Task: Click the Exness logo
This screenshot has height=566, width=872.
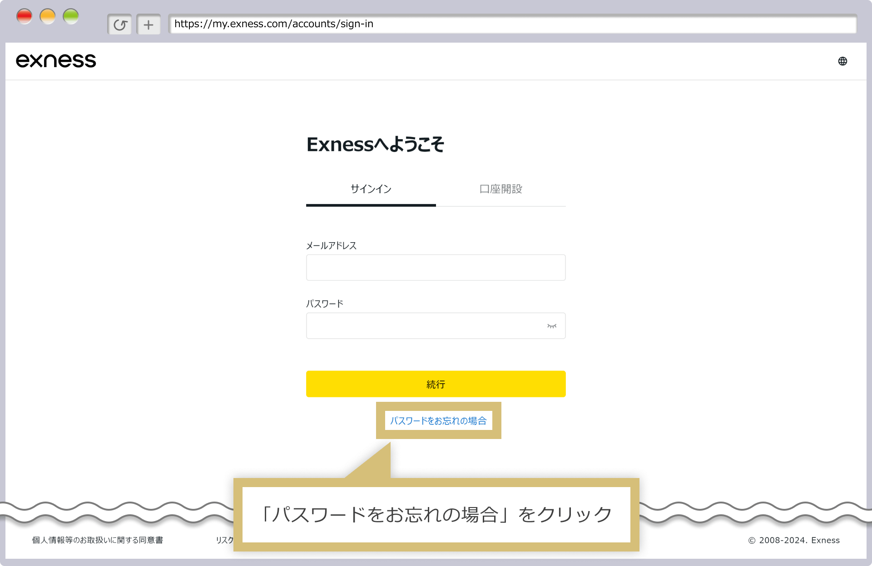Action: pyautogui.click(x=56, y=61)
